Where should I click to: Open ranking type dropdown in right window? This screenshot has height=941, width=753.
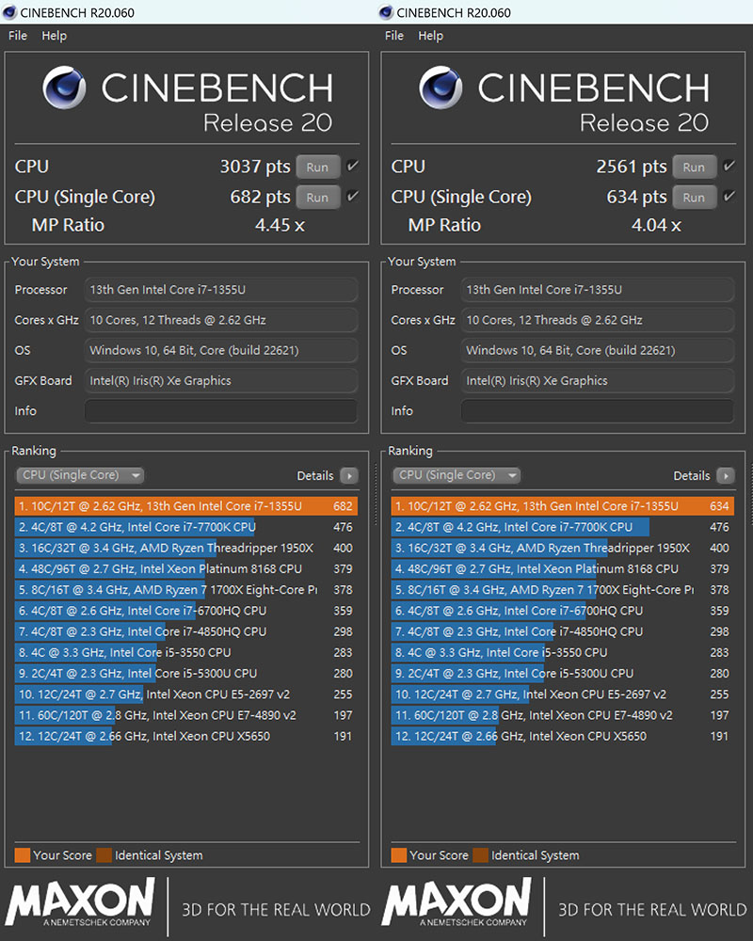coord(456,475)
